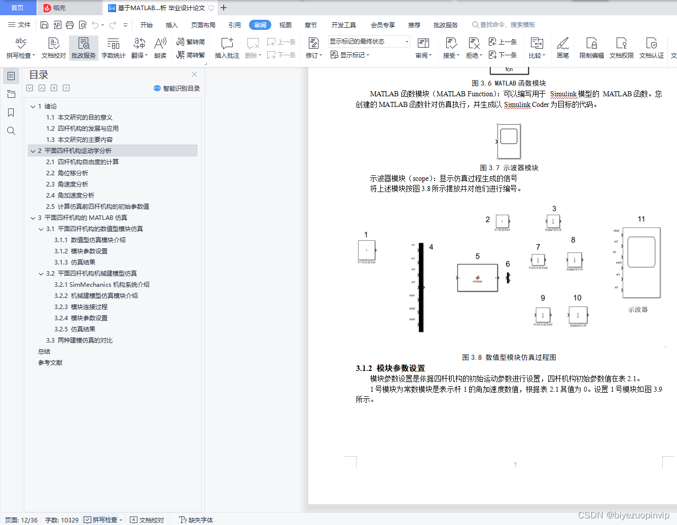This screenshot has width=677, height=525.
Task: Click 文档校对 in the status bar
Action: pyautogui.click(x=147, y=520)
